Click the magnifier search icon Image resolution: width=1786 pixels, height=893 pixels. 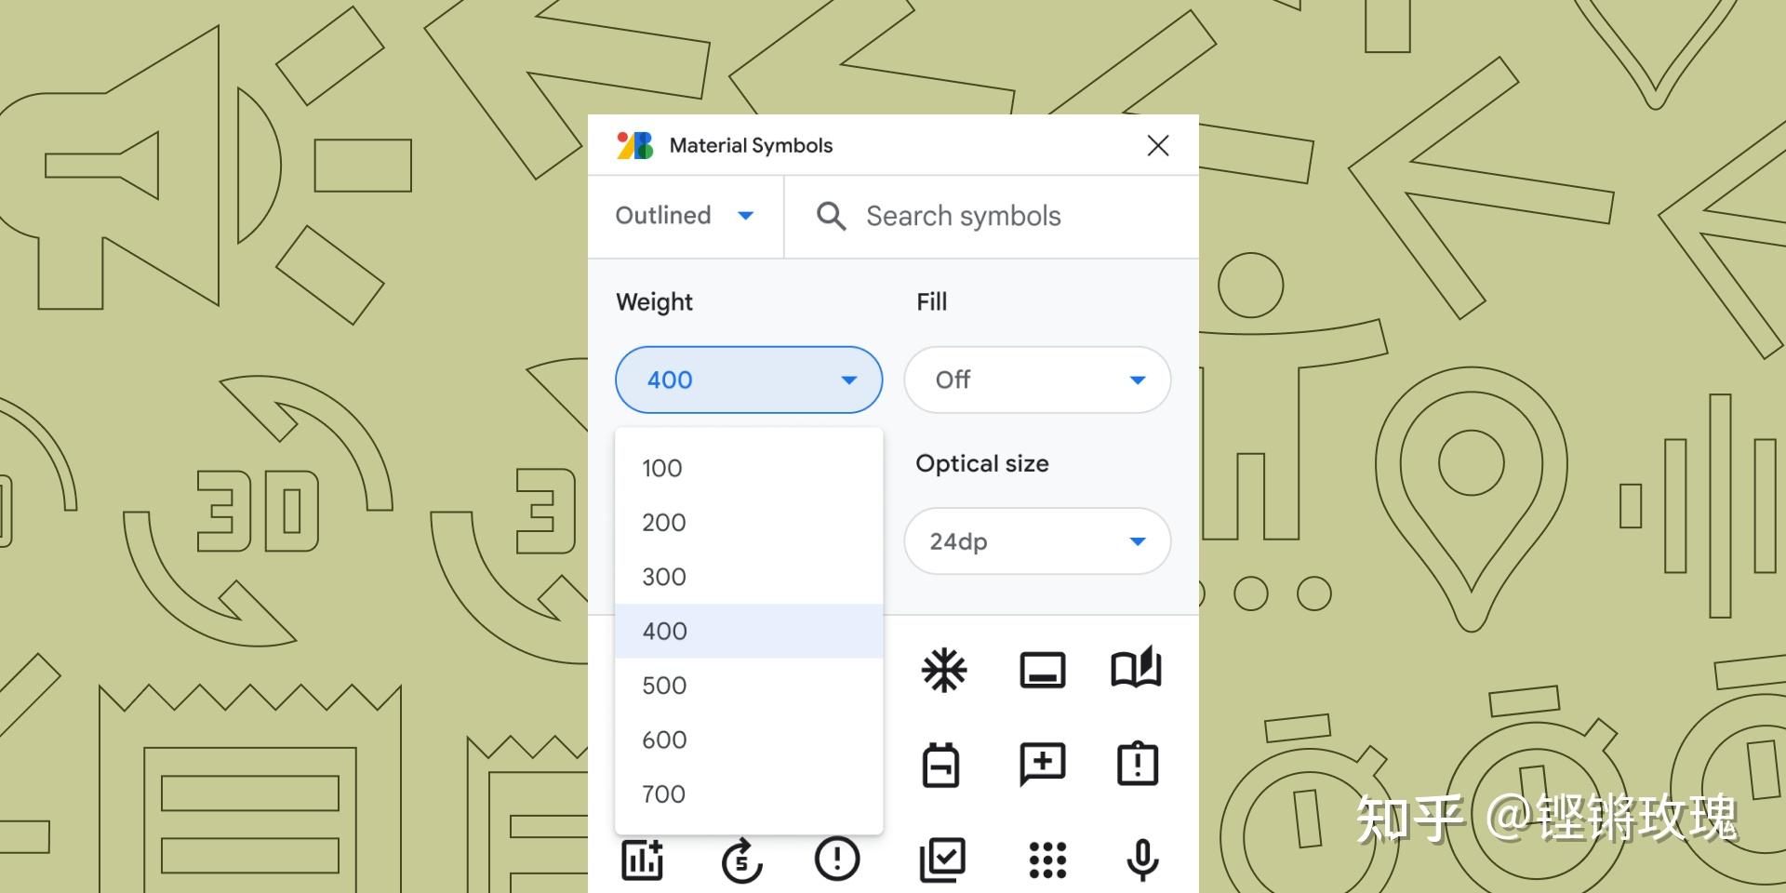[831, 216]
